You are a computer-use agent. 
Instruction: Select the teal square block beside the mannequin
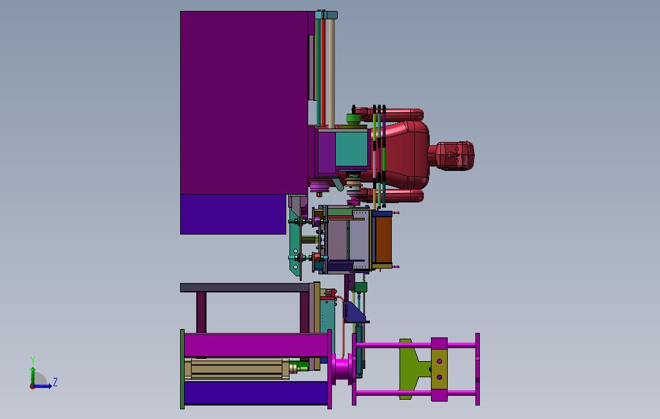[x=351, y=149]
